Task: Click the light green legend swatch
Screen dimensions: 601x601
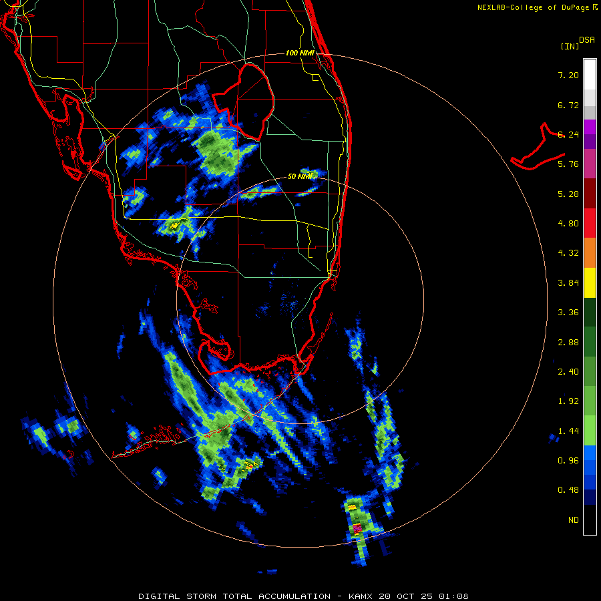Action: (590, 431)
